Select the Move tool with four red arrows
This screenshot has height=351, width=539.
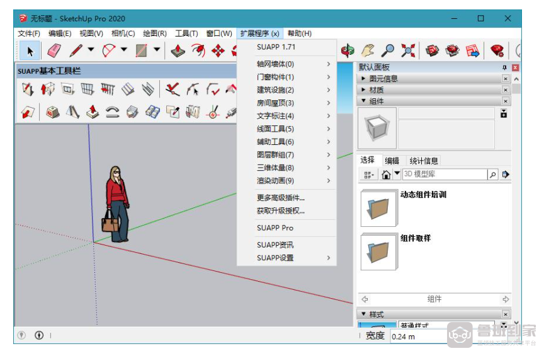click(x=218, y=51)
